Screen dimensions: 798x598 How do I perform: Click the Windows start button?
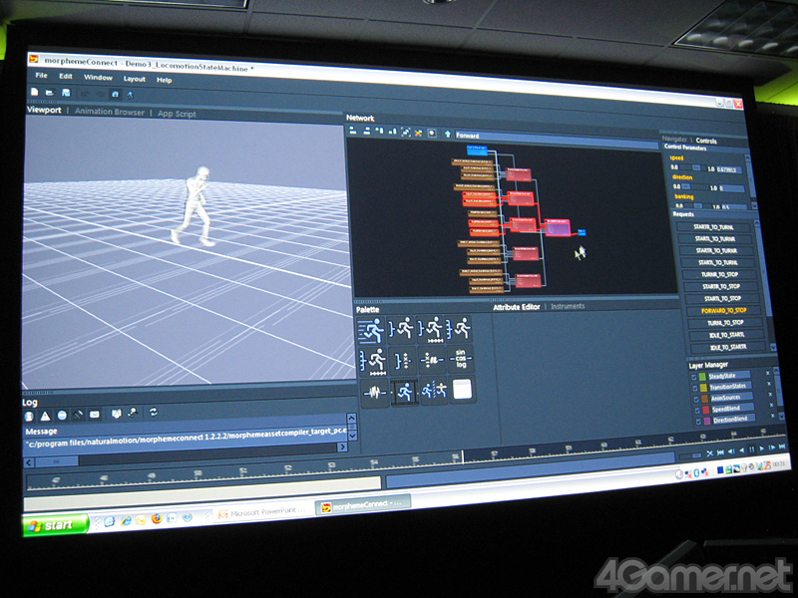pyautogui.click(x=55, y=525)
